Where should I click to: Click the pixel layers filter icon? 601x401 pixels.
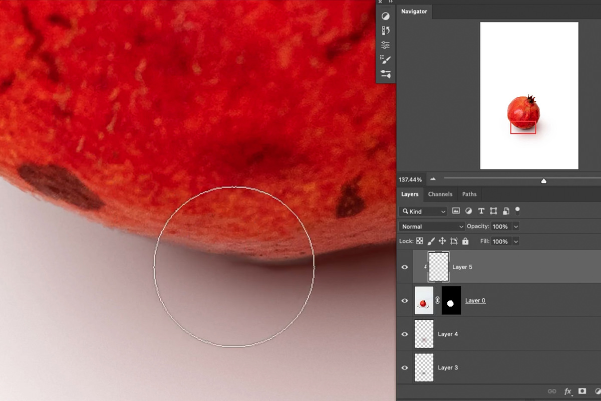pos(456,211)
